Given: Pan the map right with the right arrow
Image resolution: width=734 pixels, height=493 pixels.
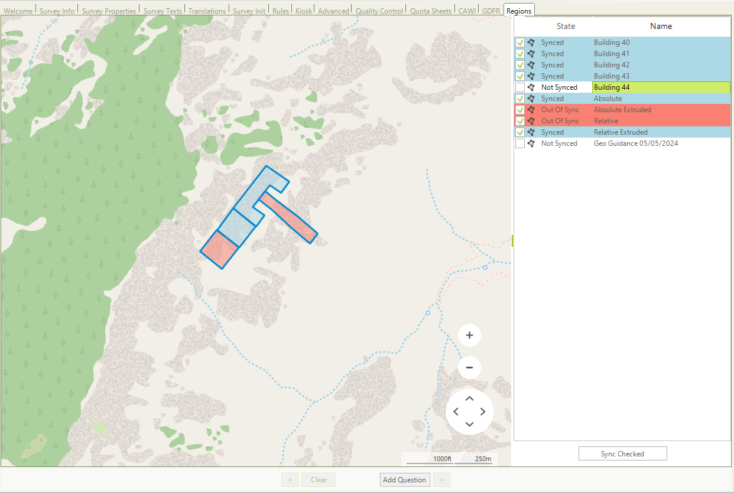Looking at the screenshot, I should click(483, 412).
